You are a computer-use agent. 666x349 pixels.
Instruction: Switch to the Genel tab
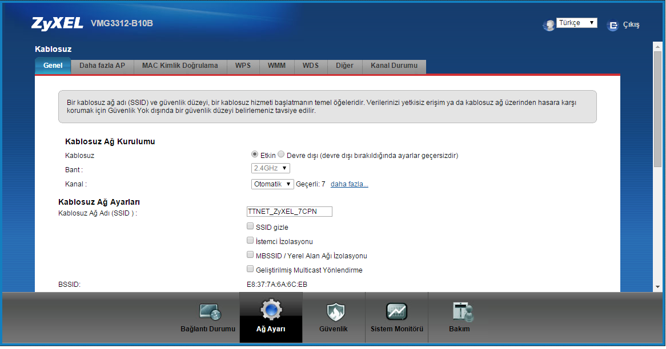click(x=53, y=66)
